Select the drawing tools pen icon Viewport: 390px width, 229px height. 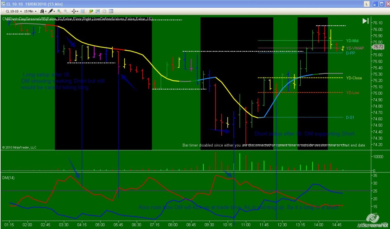tap(51, 11)
